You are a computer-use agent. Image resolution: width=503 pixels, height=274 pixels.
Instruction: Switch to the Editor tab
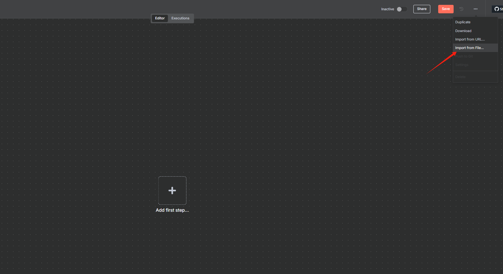pyautogui.click(x=160, y=18)
